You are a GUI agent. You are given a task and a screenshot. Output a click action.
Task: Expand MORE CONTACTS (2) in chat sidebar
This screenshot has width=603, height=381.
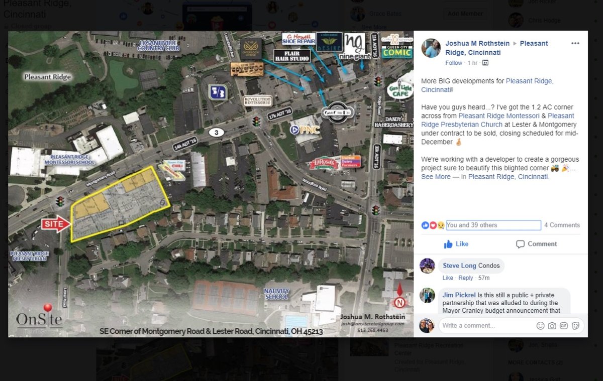coord(535,362)
